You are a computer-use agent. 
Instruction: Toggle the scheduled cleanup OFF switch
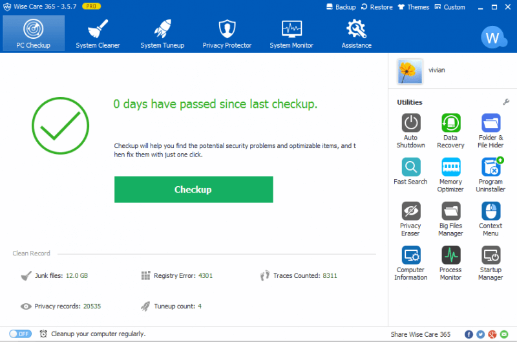point(20,334)
